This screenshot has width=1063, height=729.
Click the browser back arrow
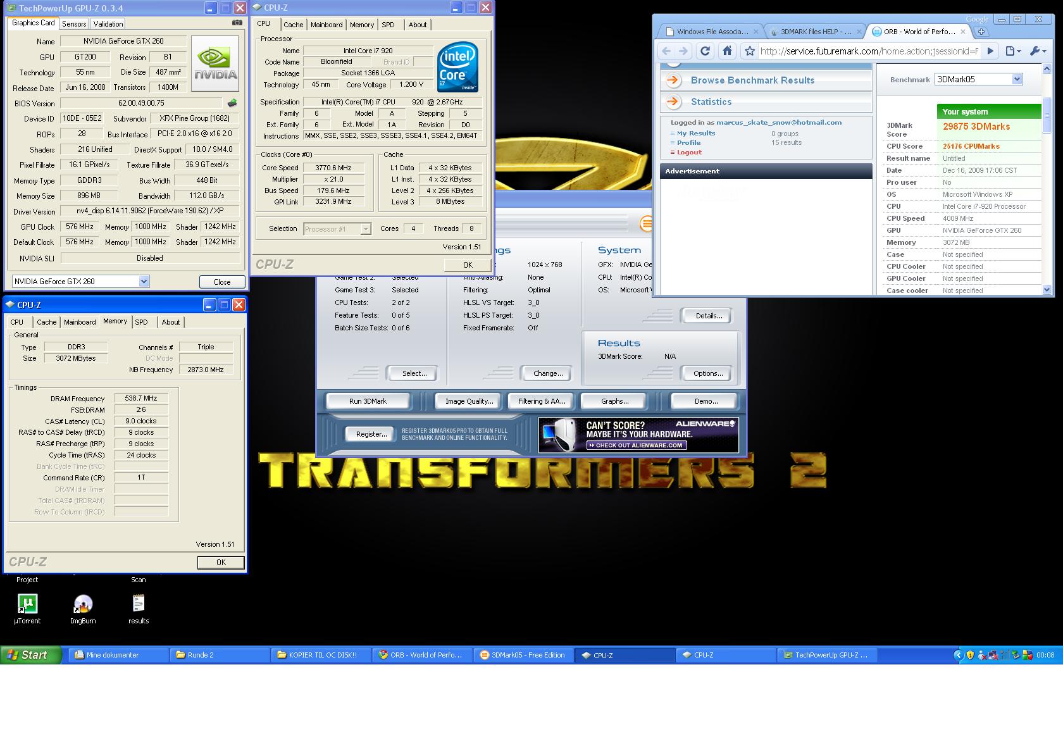pyautogui.click(x=666, y=51)
